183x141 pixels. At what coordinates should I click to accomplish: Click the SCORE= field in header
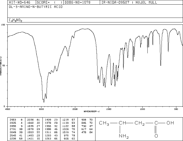click(50, 2)
